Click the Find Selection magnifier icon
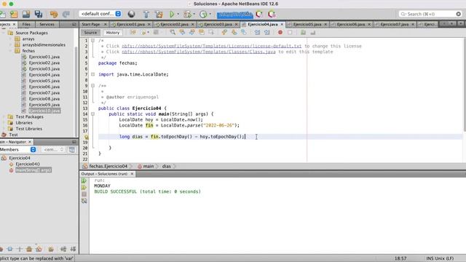Screen dimensions: 466x262 (x=173, y=32)
